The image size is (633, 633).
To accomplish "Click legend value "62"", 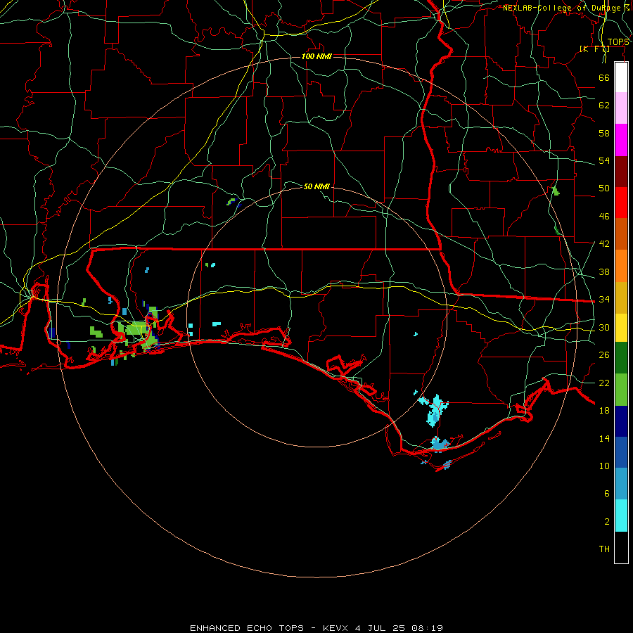I will [x=604, y=105].
